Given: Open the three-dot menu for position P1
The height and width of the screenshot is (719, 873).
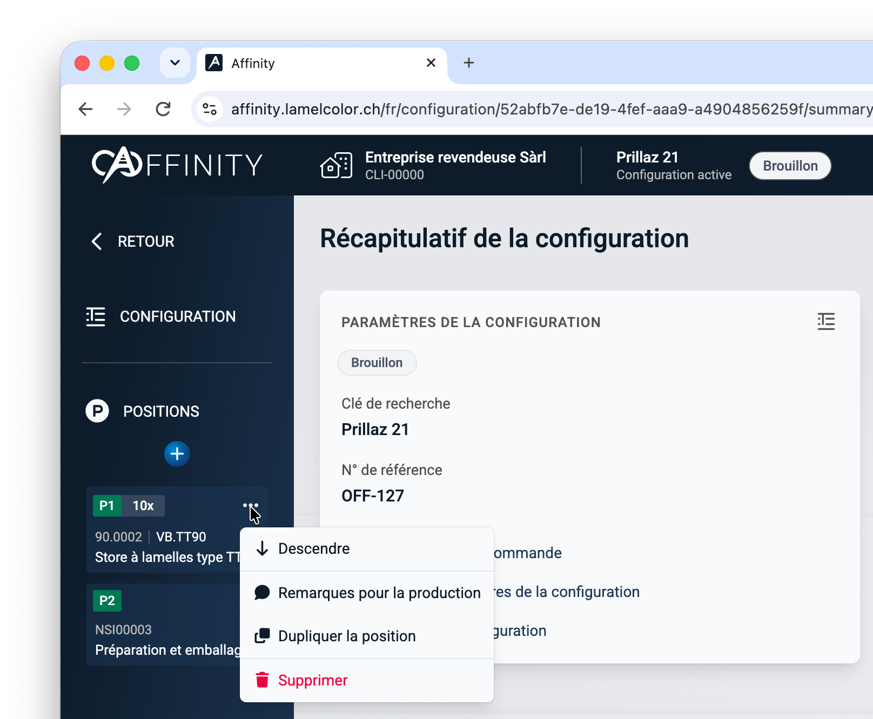Looking at the screenshot, I should [x=251, y=506].
